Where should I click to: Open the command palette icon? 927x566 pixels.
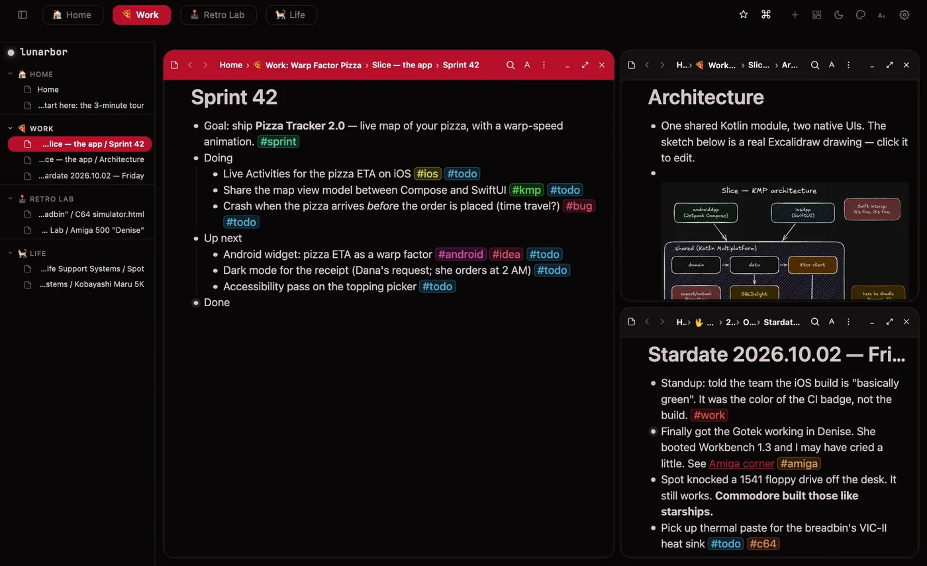tap(766, 15)
